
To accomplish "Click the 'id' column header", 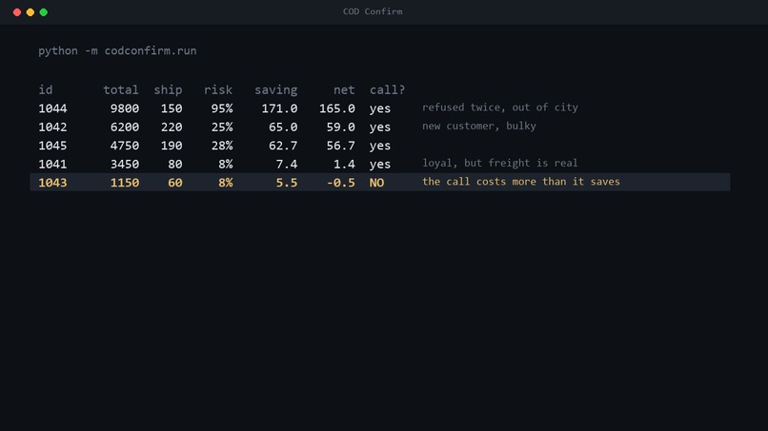I will (x=46, y=90).
